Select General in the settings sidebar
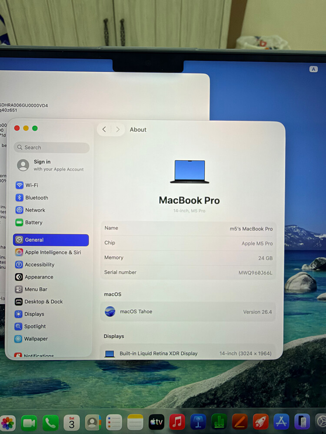326x434 pixels. (x=51, y=240)
